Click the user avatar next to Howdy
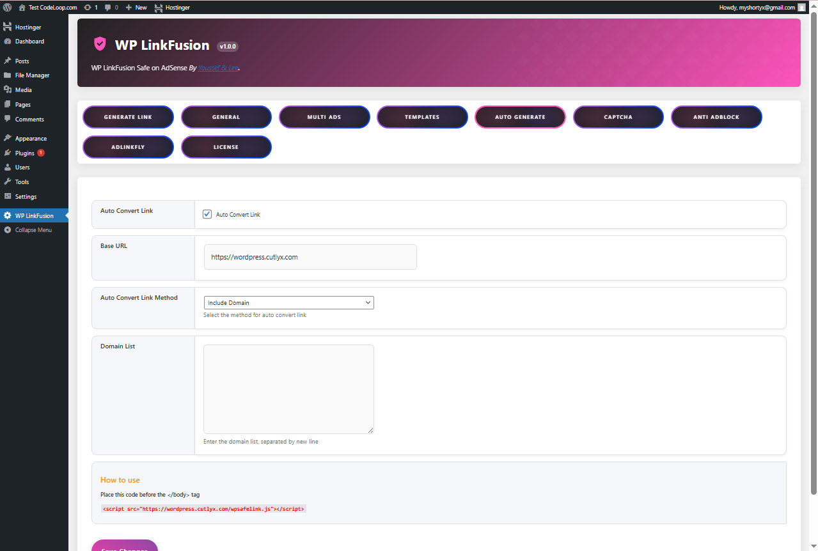This screenshot has width=818, height=551. (801, 7)
